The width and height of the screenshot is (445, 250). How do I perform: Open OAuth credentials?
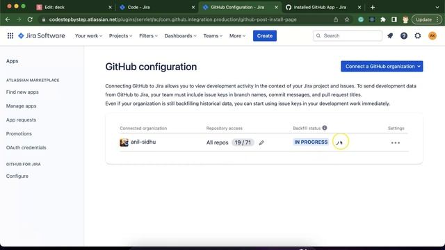pos(26,148)
